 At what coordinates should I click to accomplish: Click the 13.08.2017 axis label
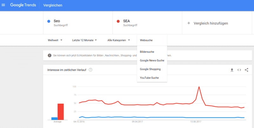(x=196, y=122)
